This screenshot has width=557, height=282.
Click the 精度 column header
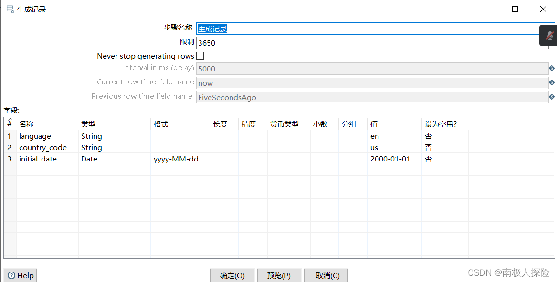pos(253,124)
